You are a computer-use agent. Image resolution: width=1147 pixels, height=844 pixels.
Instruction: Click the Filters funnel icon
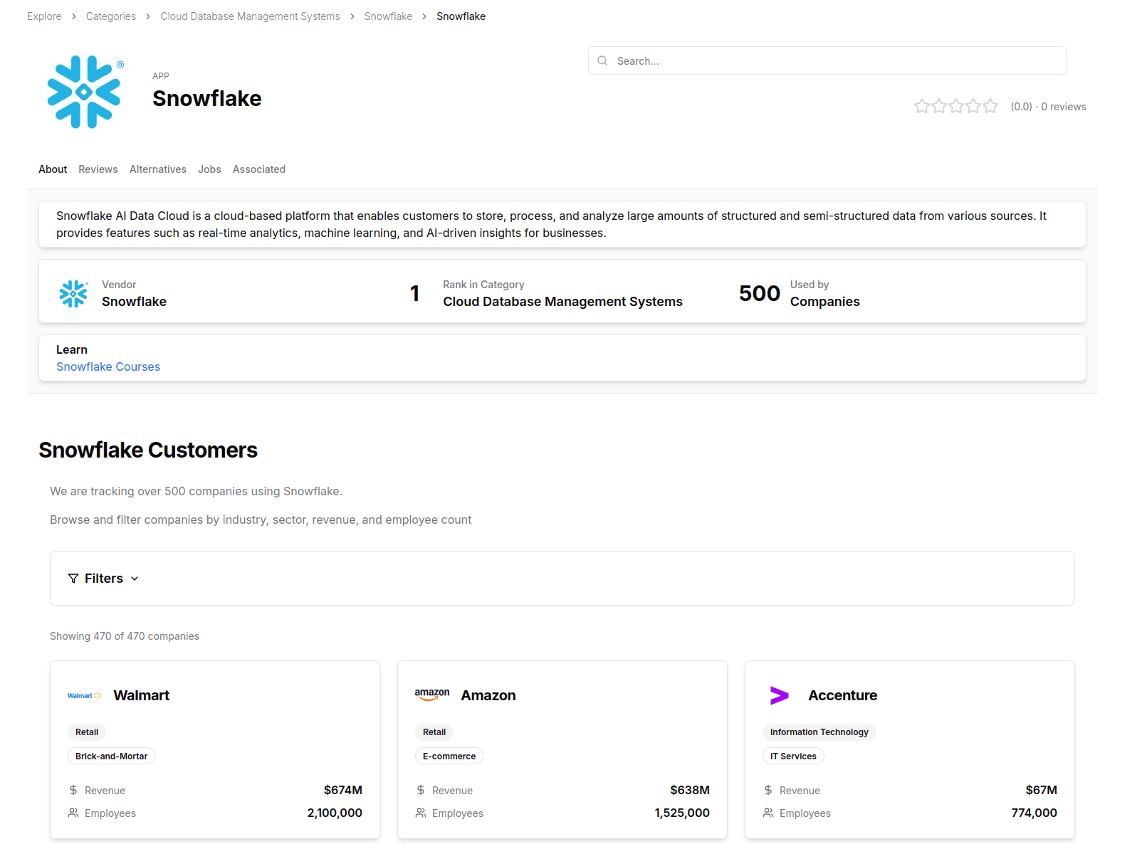coord(73,579)
